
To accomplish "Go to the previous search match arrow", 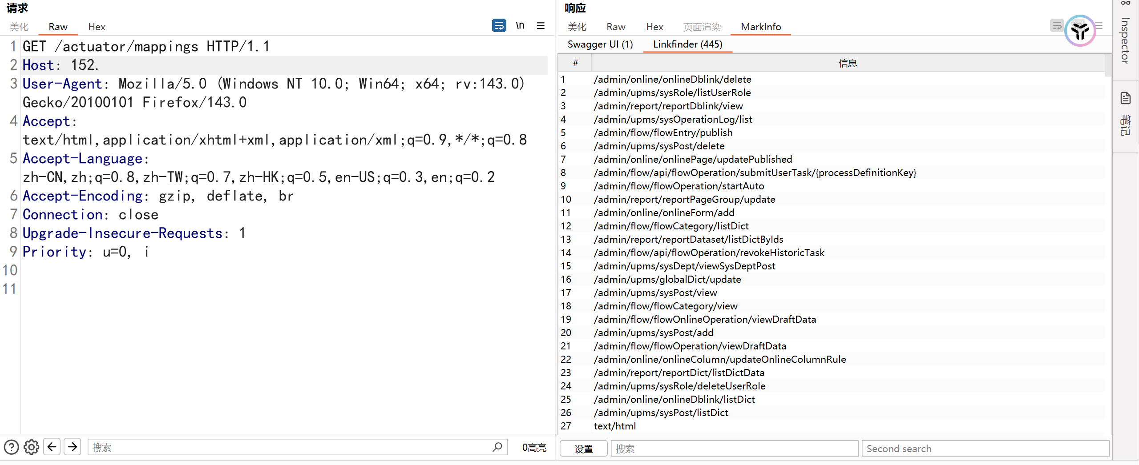I will pos(52,447).
